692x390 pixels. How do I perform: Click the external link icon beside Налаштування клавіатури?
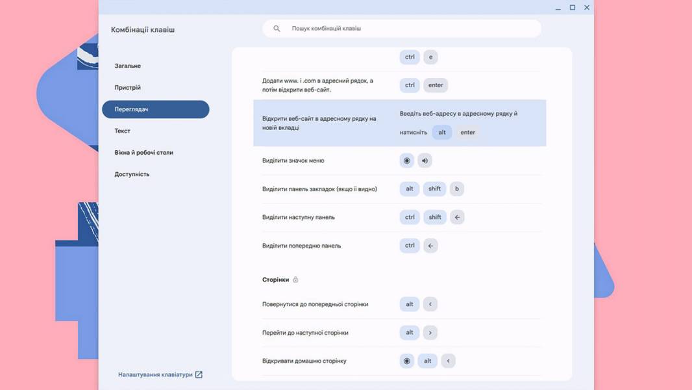[x=199, y=374]
